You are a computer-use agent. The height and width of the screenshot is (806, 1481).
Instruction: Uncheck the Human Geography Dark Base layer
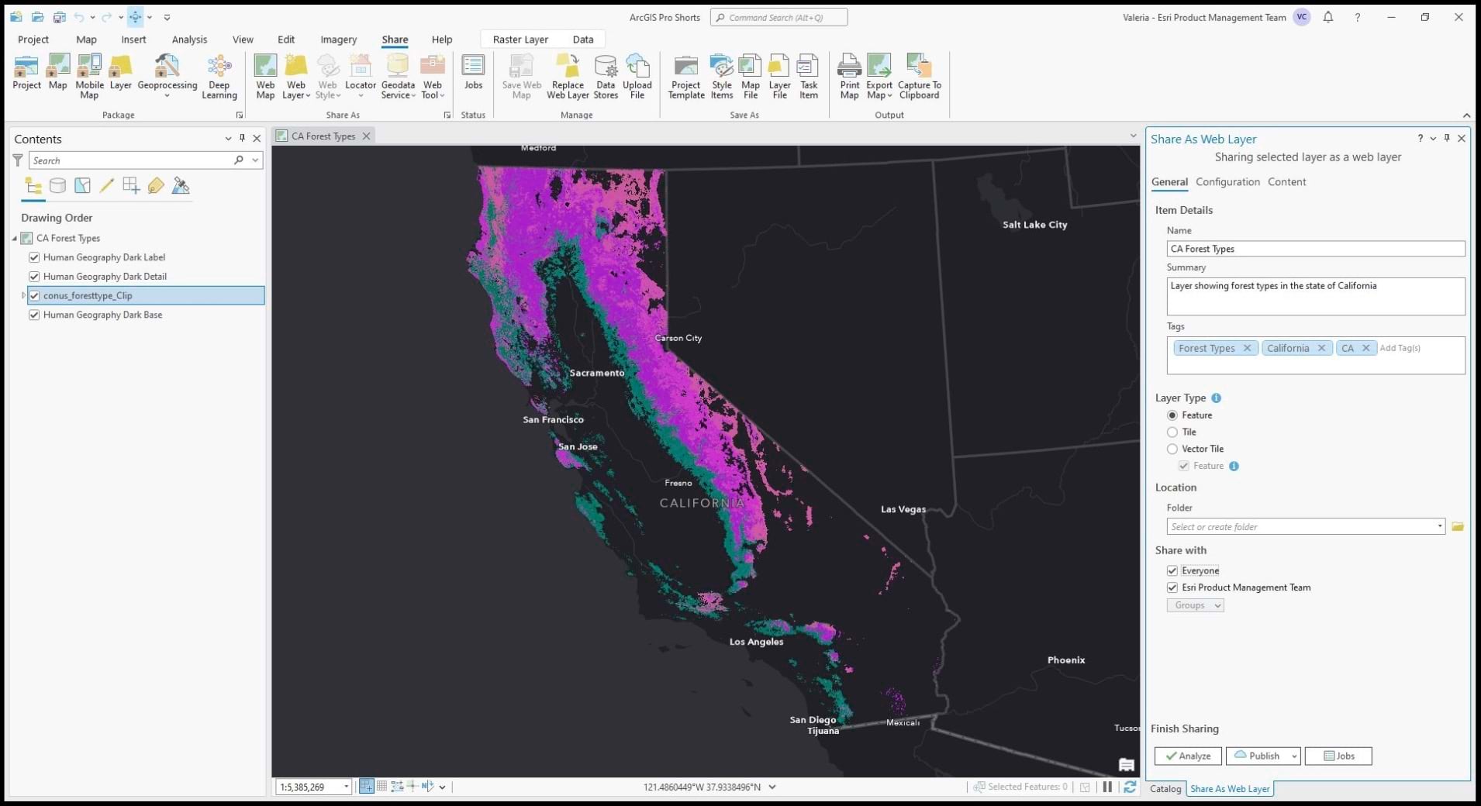click(x=34, y=315)
